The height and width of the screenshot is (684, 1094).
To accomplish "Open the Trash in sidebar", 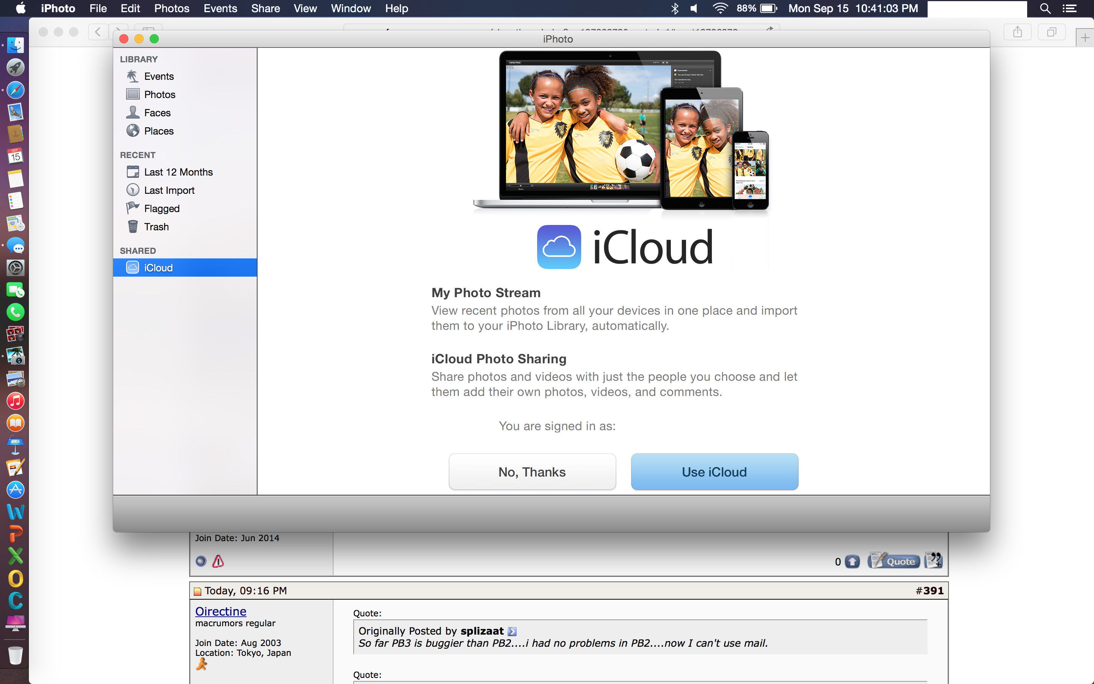I will 156,227.
